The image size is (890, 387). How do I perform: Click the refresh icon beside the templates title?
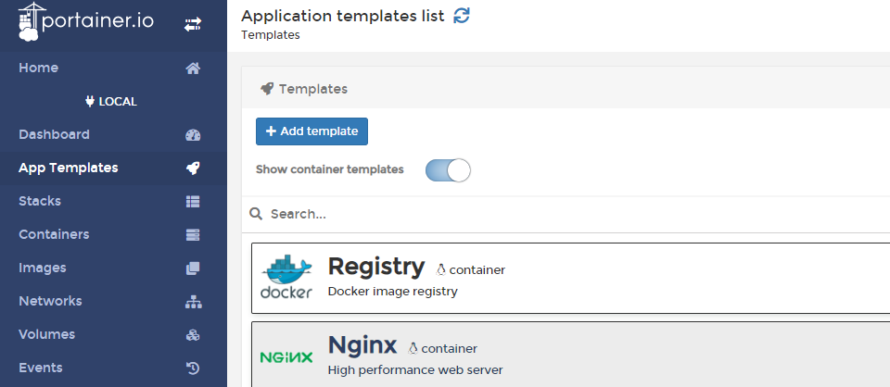462,16
